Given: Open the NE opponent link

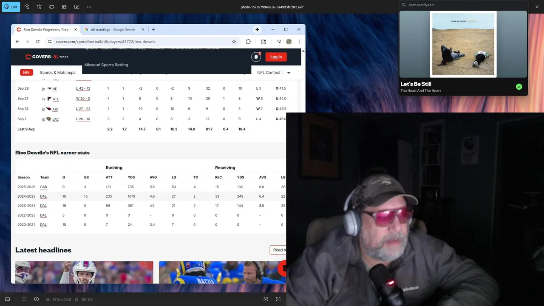Looking at the screenshot, I should point(55,89).
